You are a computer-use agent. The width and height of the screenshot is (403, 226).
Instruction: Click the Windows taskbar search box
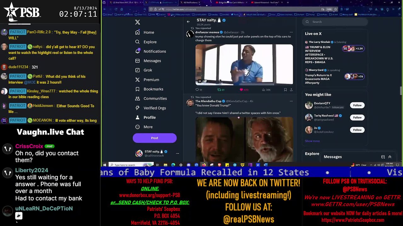click(131, 165)
